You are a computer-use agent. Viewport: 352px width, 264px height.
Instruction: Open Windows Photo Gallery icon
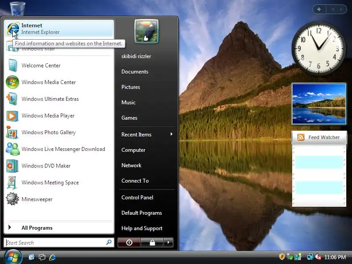[12, 132]
